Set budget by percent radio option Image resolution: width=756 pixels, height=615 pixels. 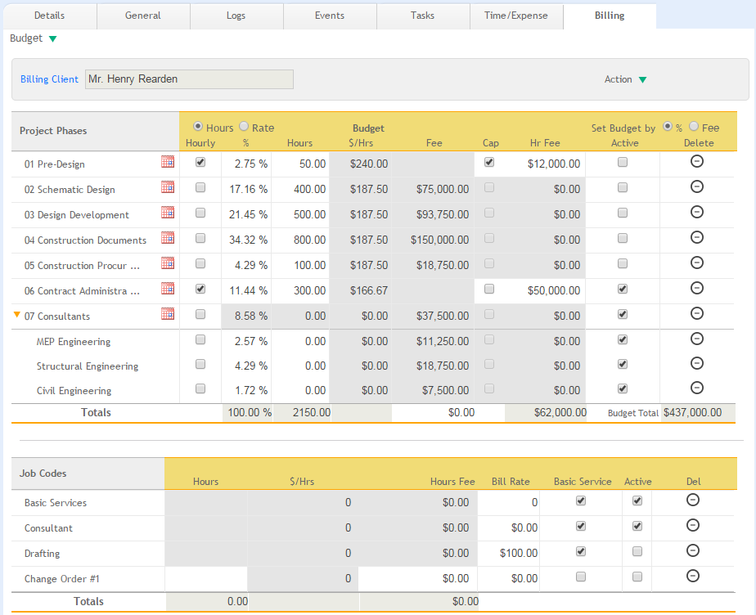pyautogui.click(x=668, y=126)
